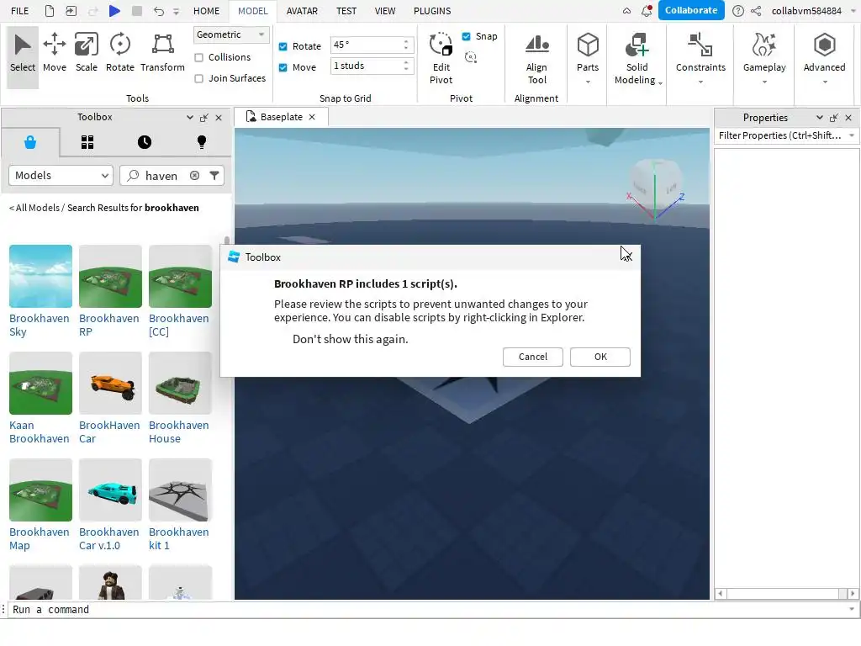Open the Gameplay tools icon
This screenshot has height=646, width=861.
[763, 45]
